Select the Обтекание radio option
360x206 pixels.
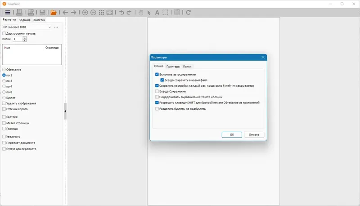point(4,70)
